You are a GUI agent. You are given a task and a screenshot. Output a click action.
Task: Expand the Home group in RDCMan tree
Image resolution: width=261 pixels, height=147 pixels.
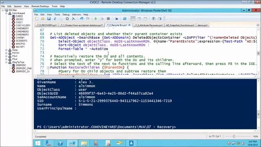[x=7, y=50]
